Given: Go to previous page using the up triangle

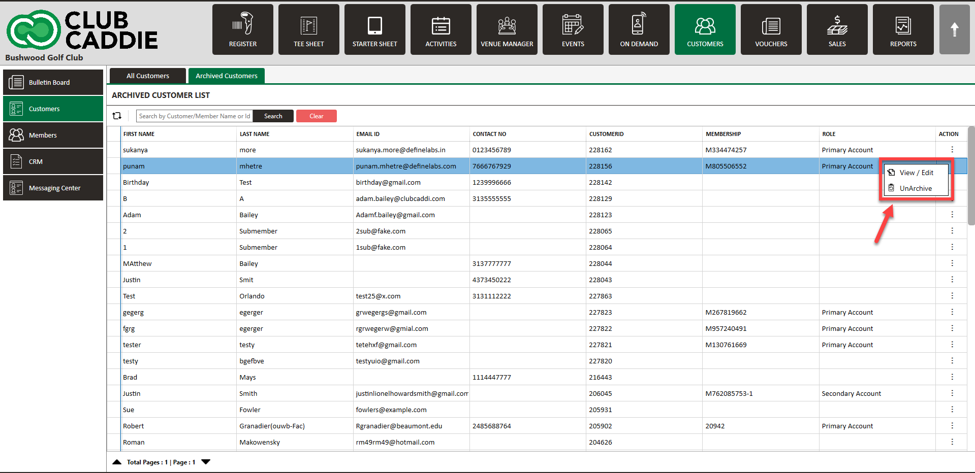Looking at the screenshot, I should pyautogui.click(x=117, y=462).
